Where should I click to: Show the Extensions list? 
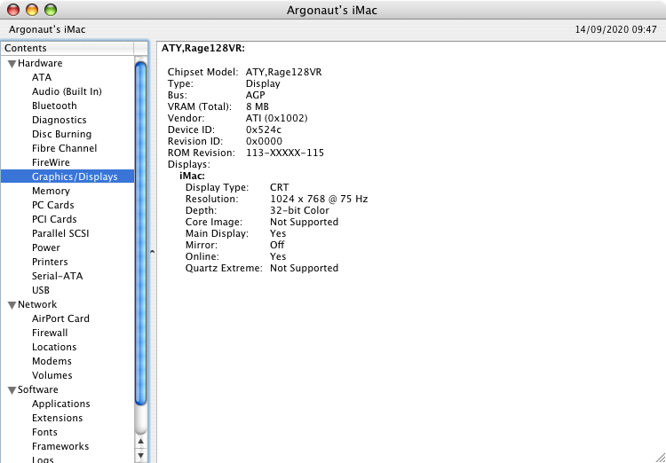click(x=57, y=418)
